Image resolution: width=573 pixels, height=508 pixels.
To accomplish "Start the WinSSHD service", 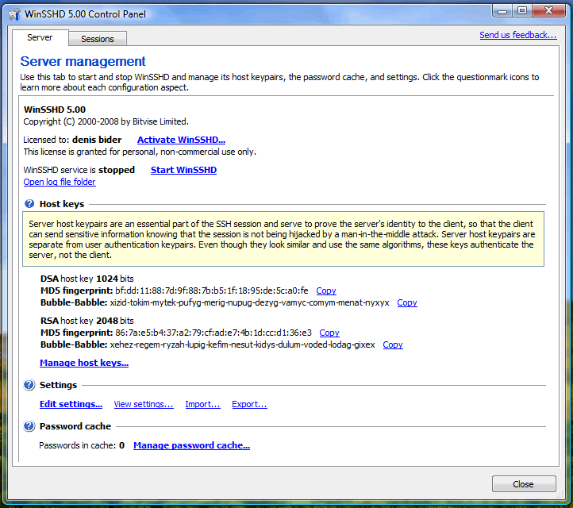I will click(x=183, y=170).
